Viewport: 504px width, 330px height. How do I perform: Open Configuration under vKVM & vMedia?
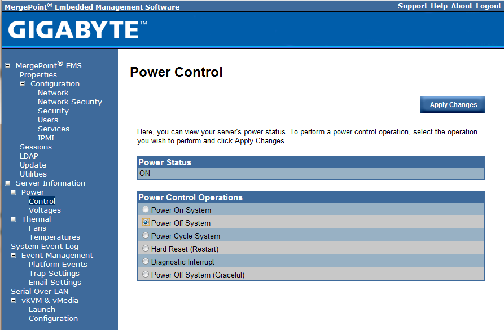pyautogui.click(x=54, y=318)
